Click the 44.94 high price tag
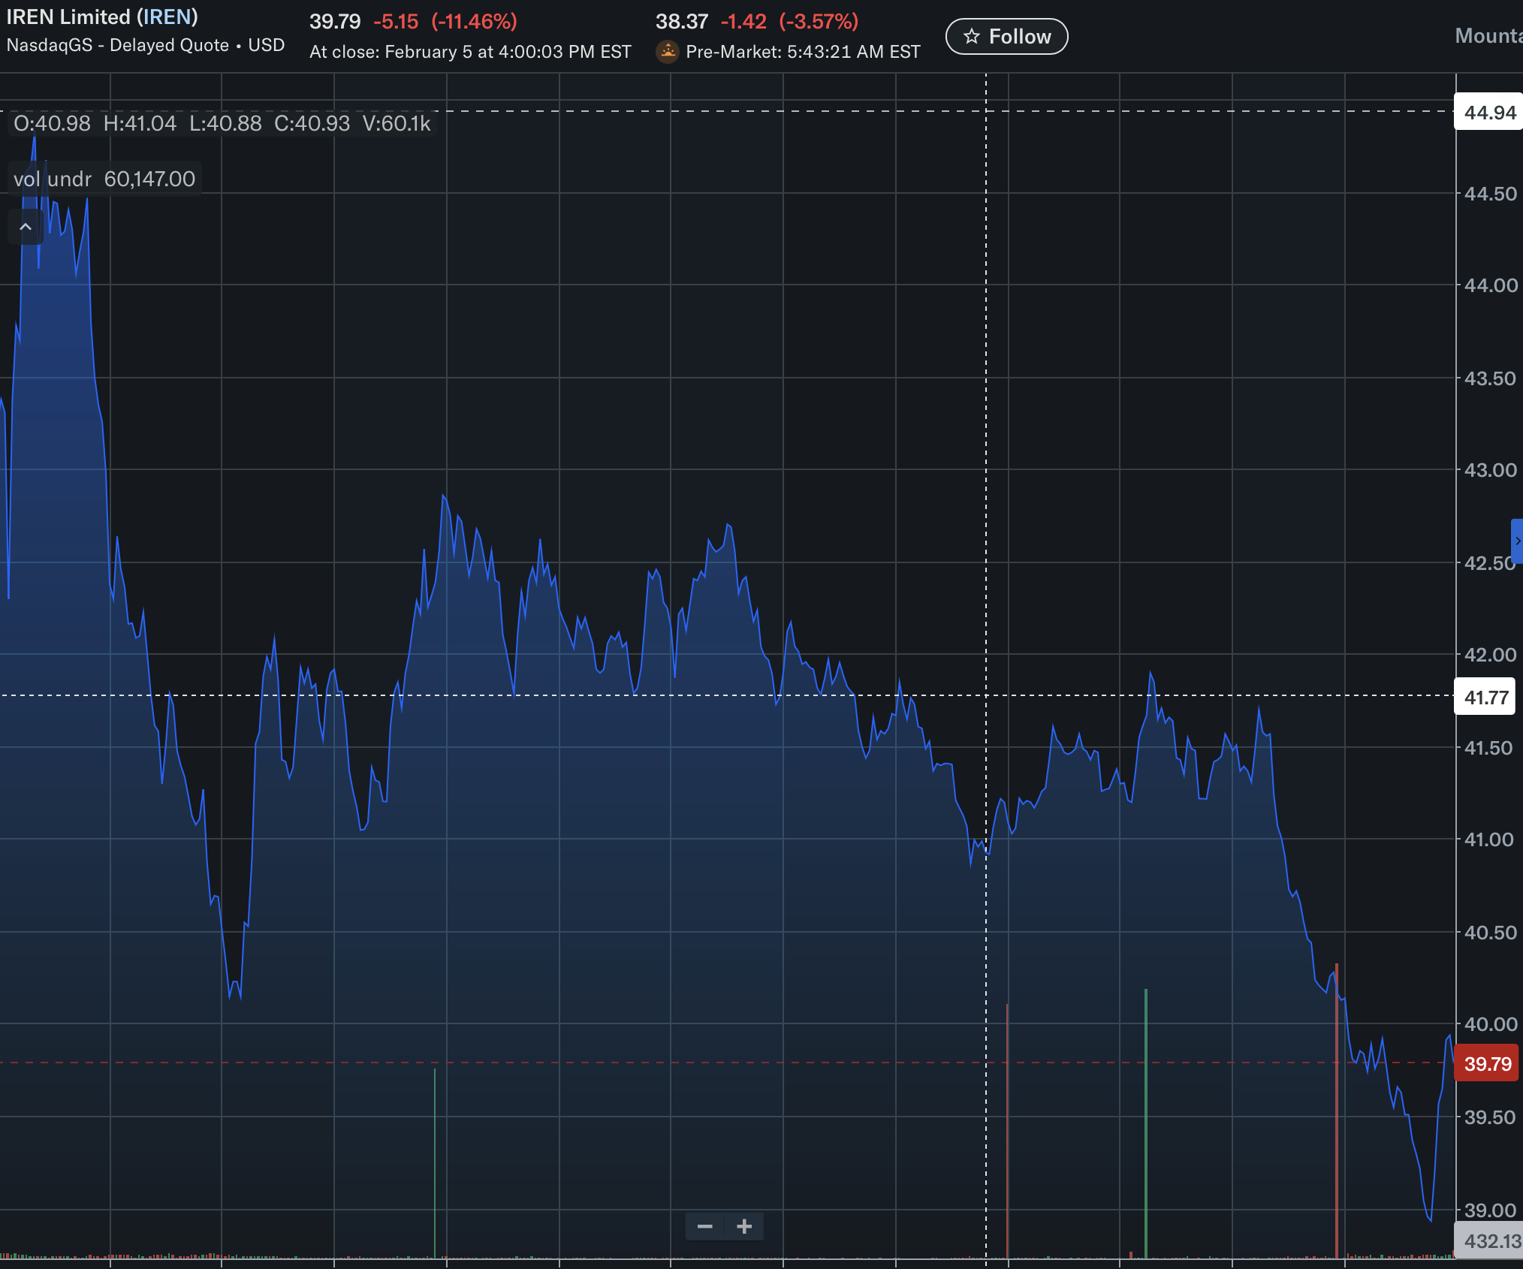Screen dimensions: 1523x1269 [x=1489, y=113]
